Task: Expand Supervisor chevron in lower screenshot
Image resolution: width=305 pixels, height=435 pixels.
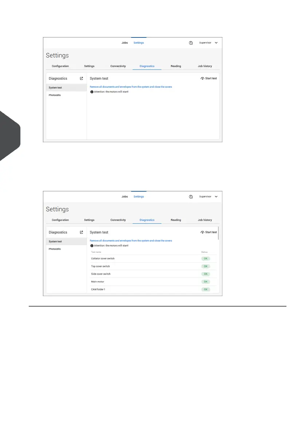Action: (216, 197)
